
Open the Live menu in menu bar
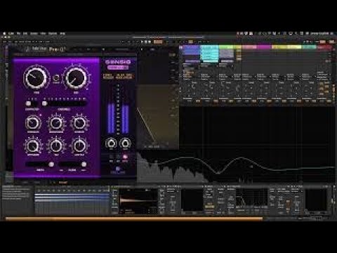pos(11,34)
